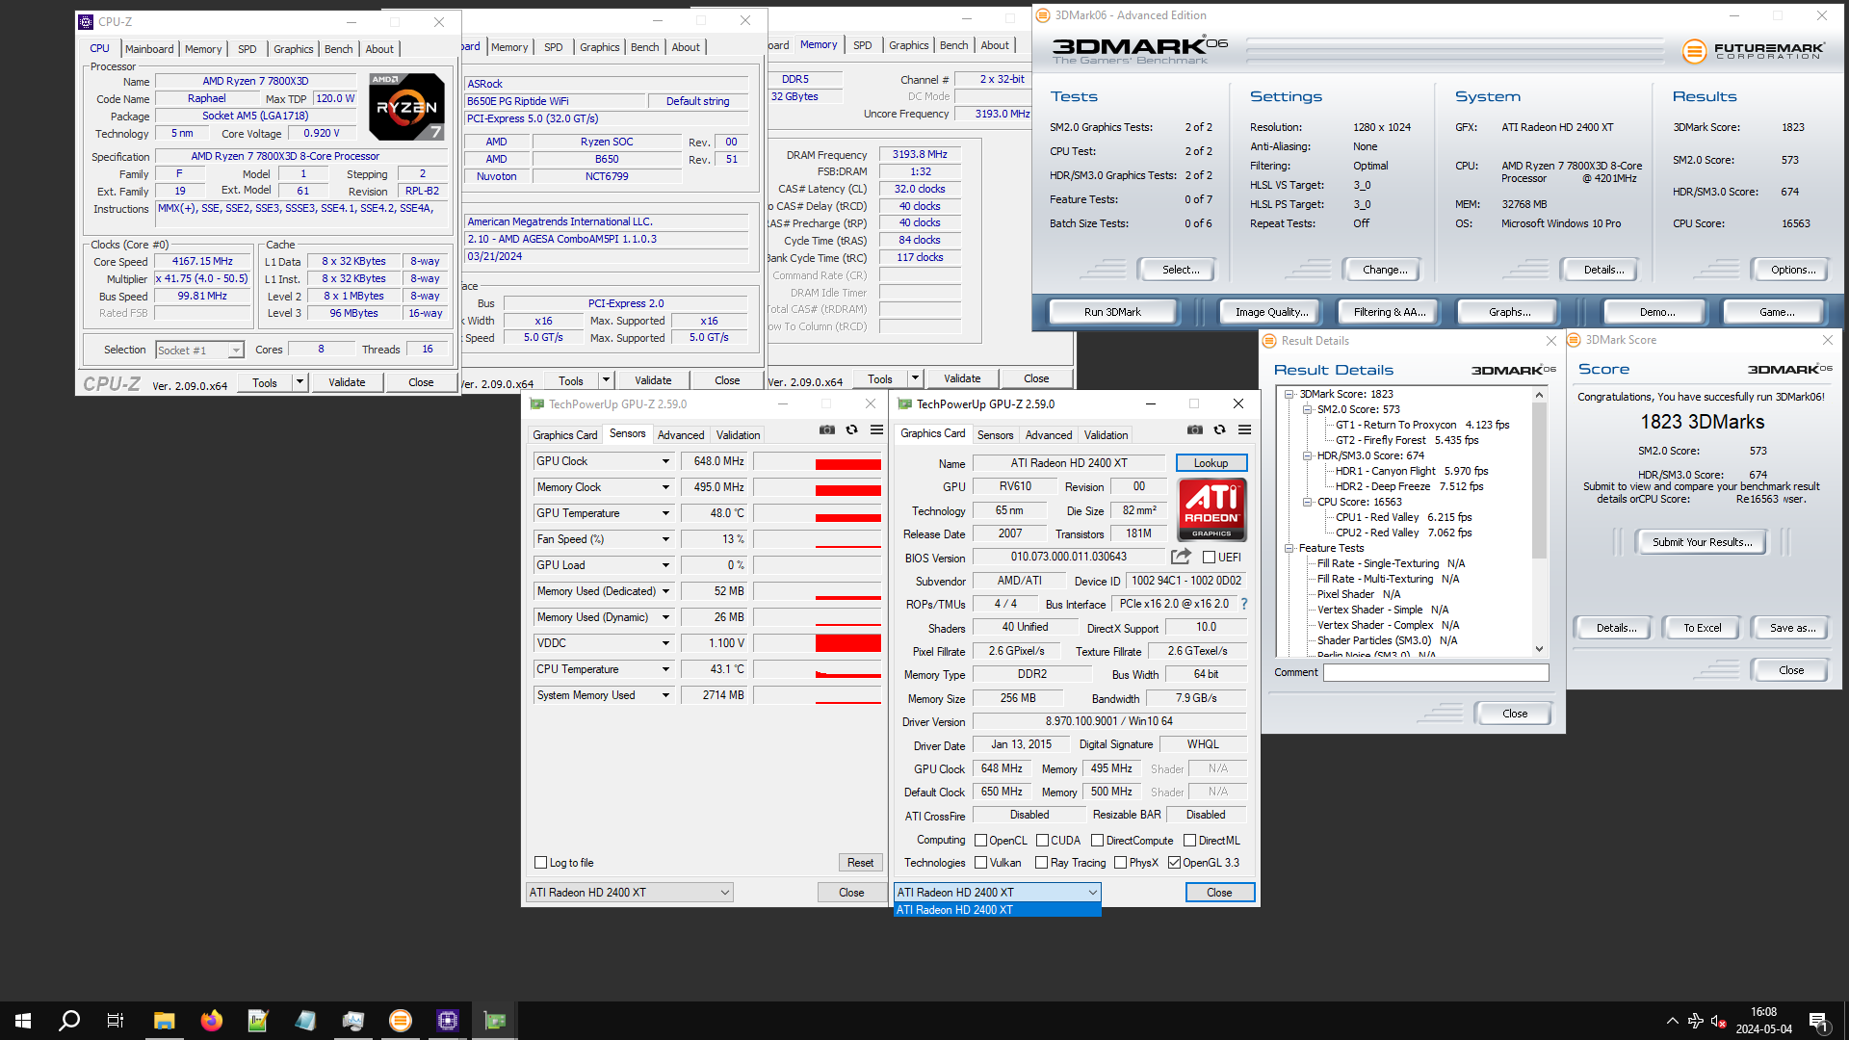Toggle the Ray Tracing checkbox
This screenshot has height=1040, width=1849.
[x=1041, y=863]
